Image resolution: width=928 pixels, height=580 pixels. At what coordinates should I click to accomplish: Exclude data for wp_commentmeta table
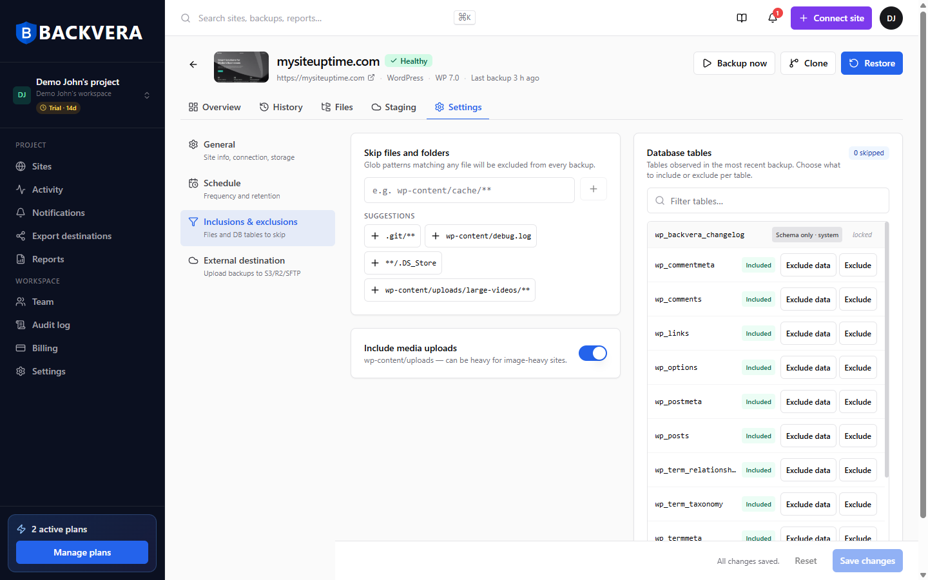click(x=808, y=265)
